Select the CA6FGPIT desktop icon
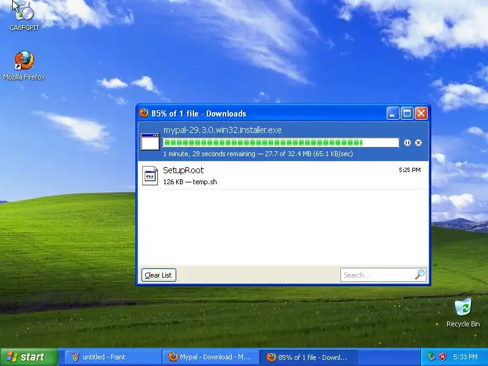This screenshot has height=366, width=488. pyautogui.click(x=24, y=16)
